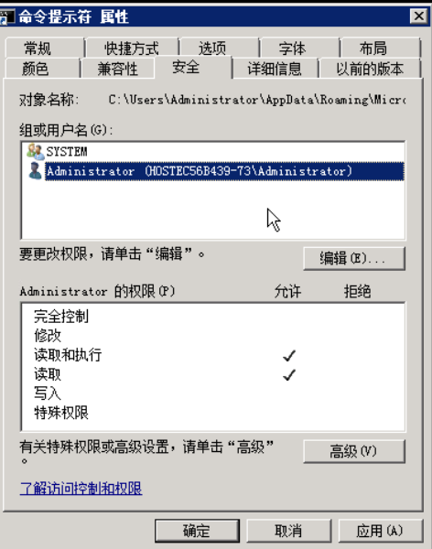
Task: Click the 应用(A) button
Action: (381, 531)
